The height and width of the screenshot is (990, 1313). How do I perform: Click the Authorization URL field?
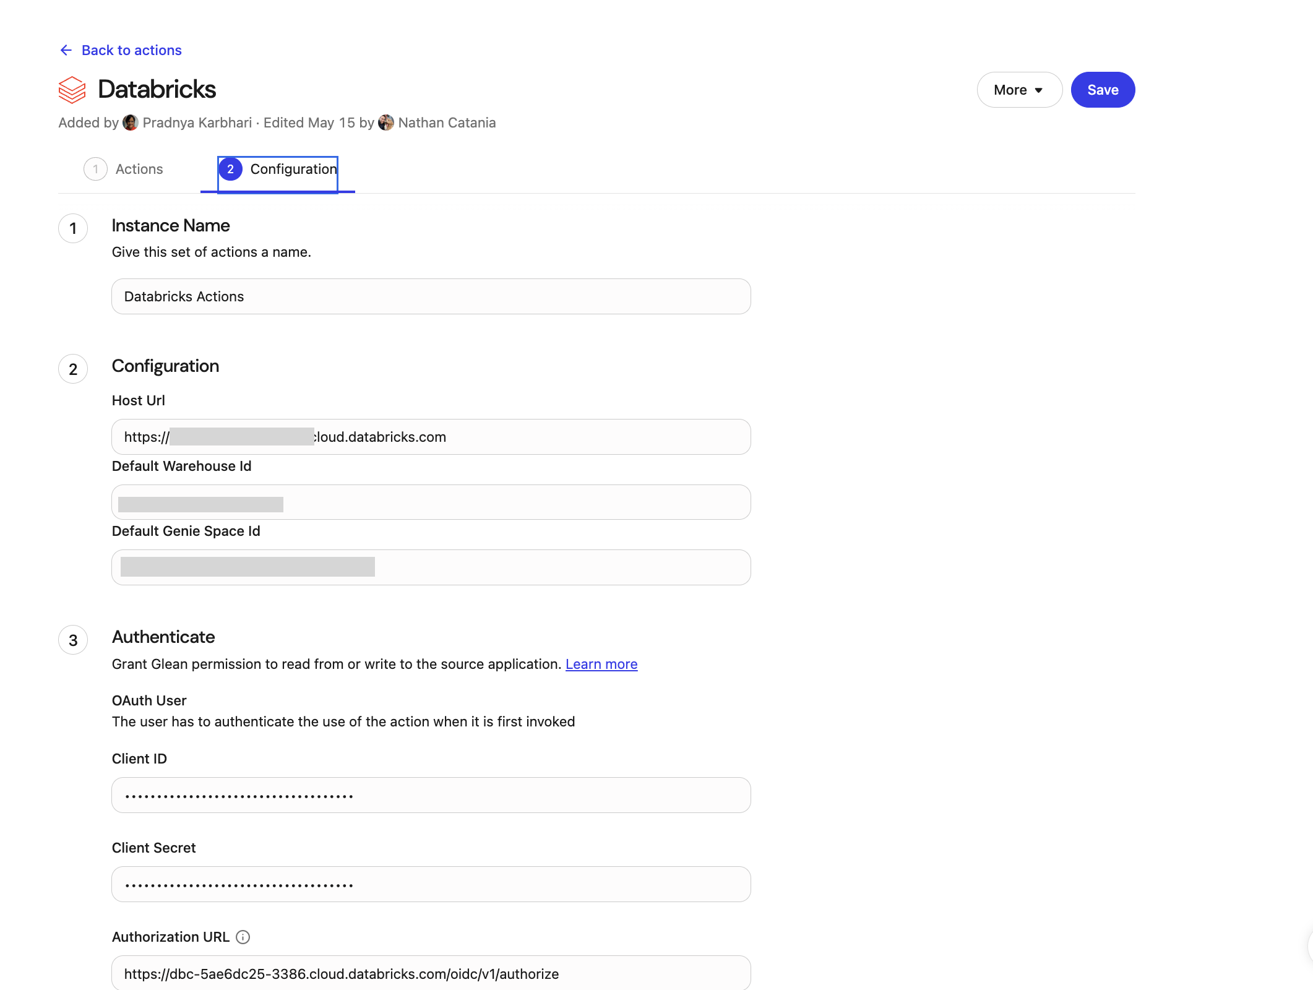(x=431, y=973)
